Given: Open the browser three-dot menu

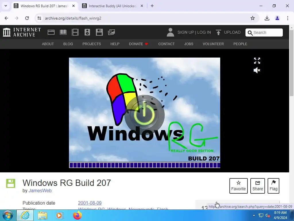Looking at the screenshot, I should coord(288,18).
